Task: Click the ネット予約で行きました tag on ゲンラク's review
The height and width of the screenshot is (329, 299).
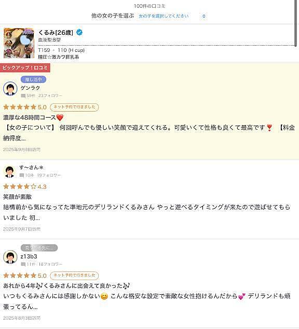Action: point(74,107)
